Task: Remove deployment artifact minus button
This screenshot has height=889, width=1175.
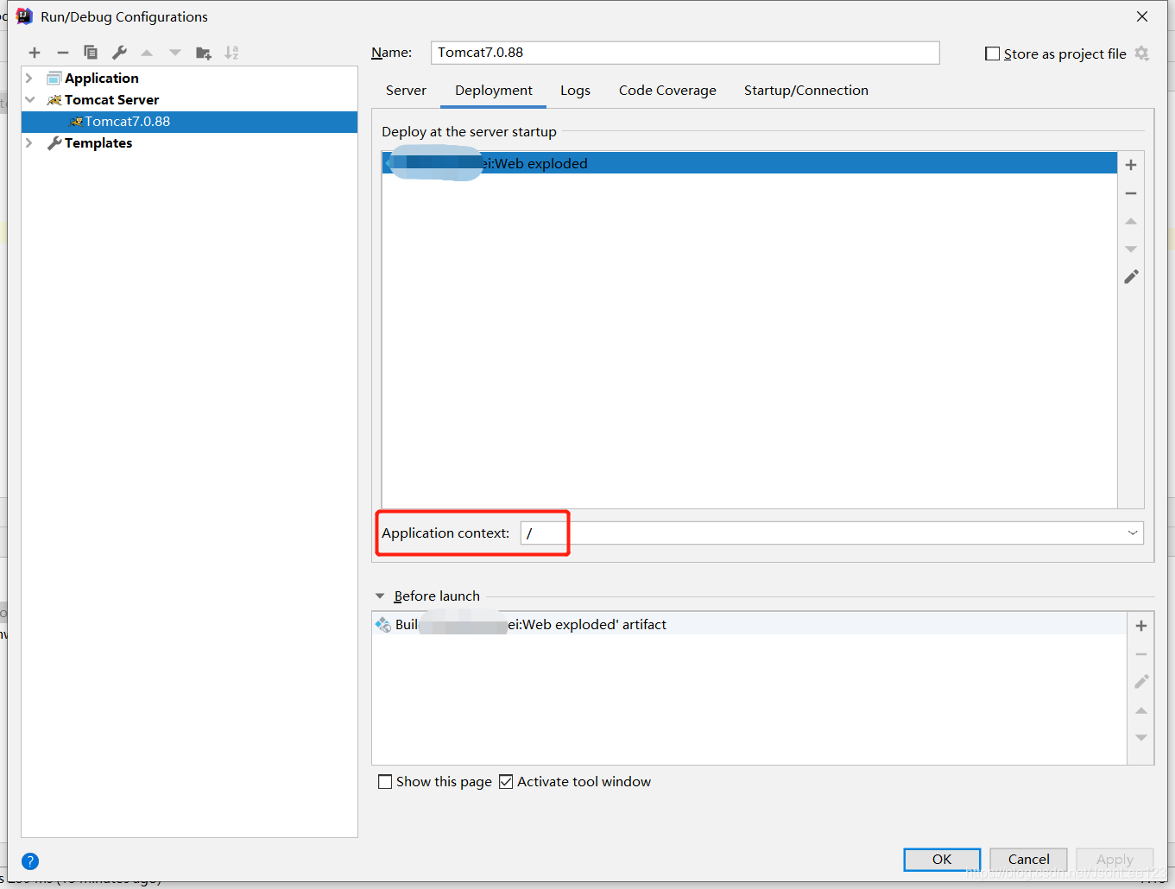Action: coord(1131,193)
